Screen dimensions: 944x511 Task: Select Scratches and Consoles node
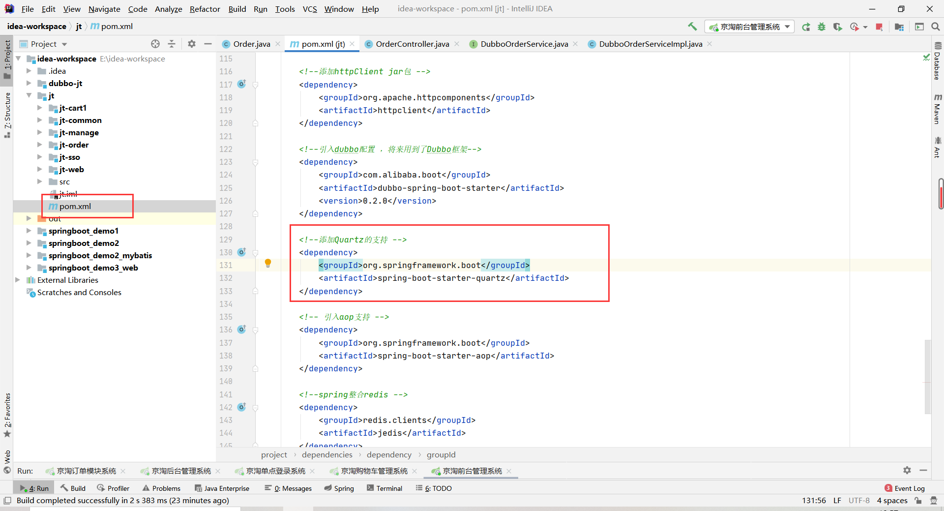coord(79,292)
